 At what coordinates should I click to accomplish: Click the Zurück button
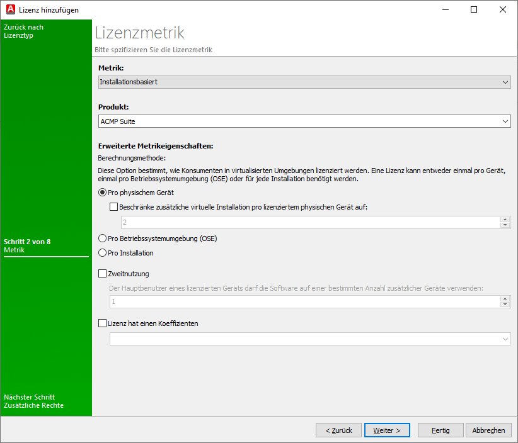point(338,430)
